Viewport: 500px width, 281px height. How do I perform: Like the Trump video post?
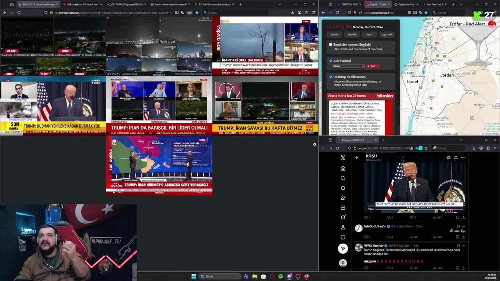[411, 217]
